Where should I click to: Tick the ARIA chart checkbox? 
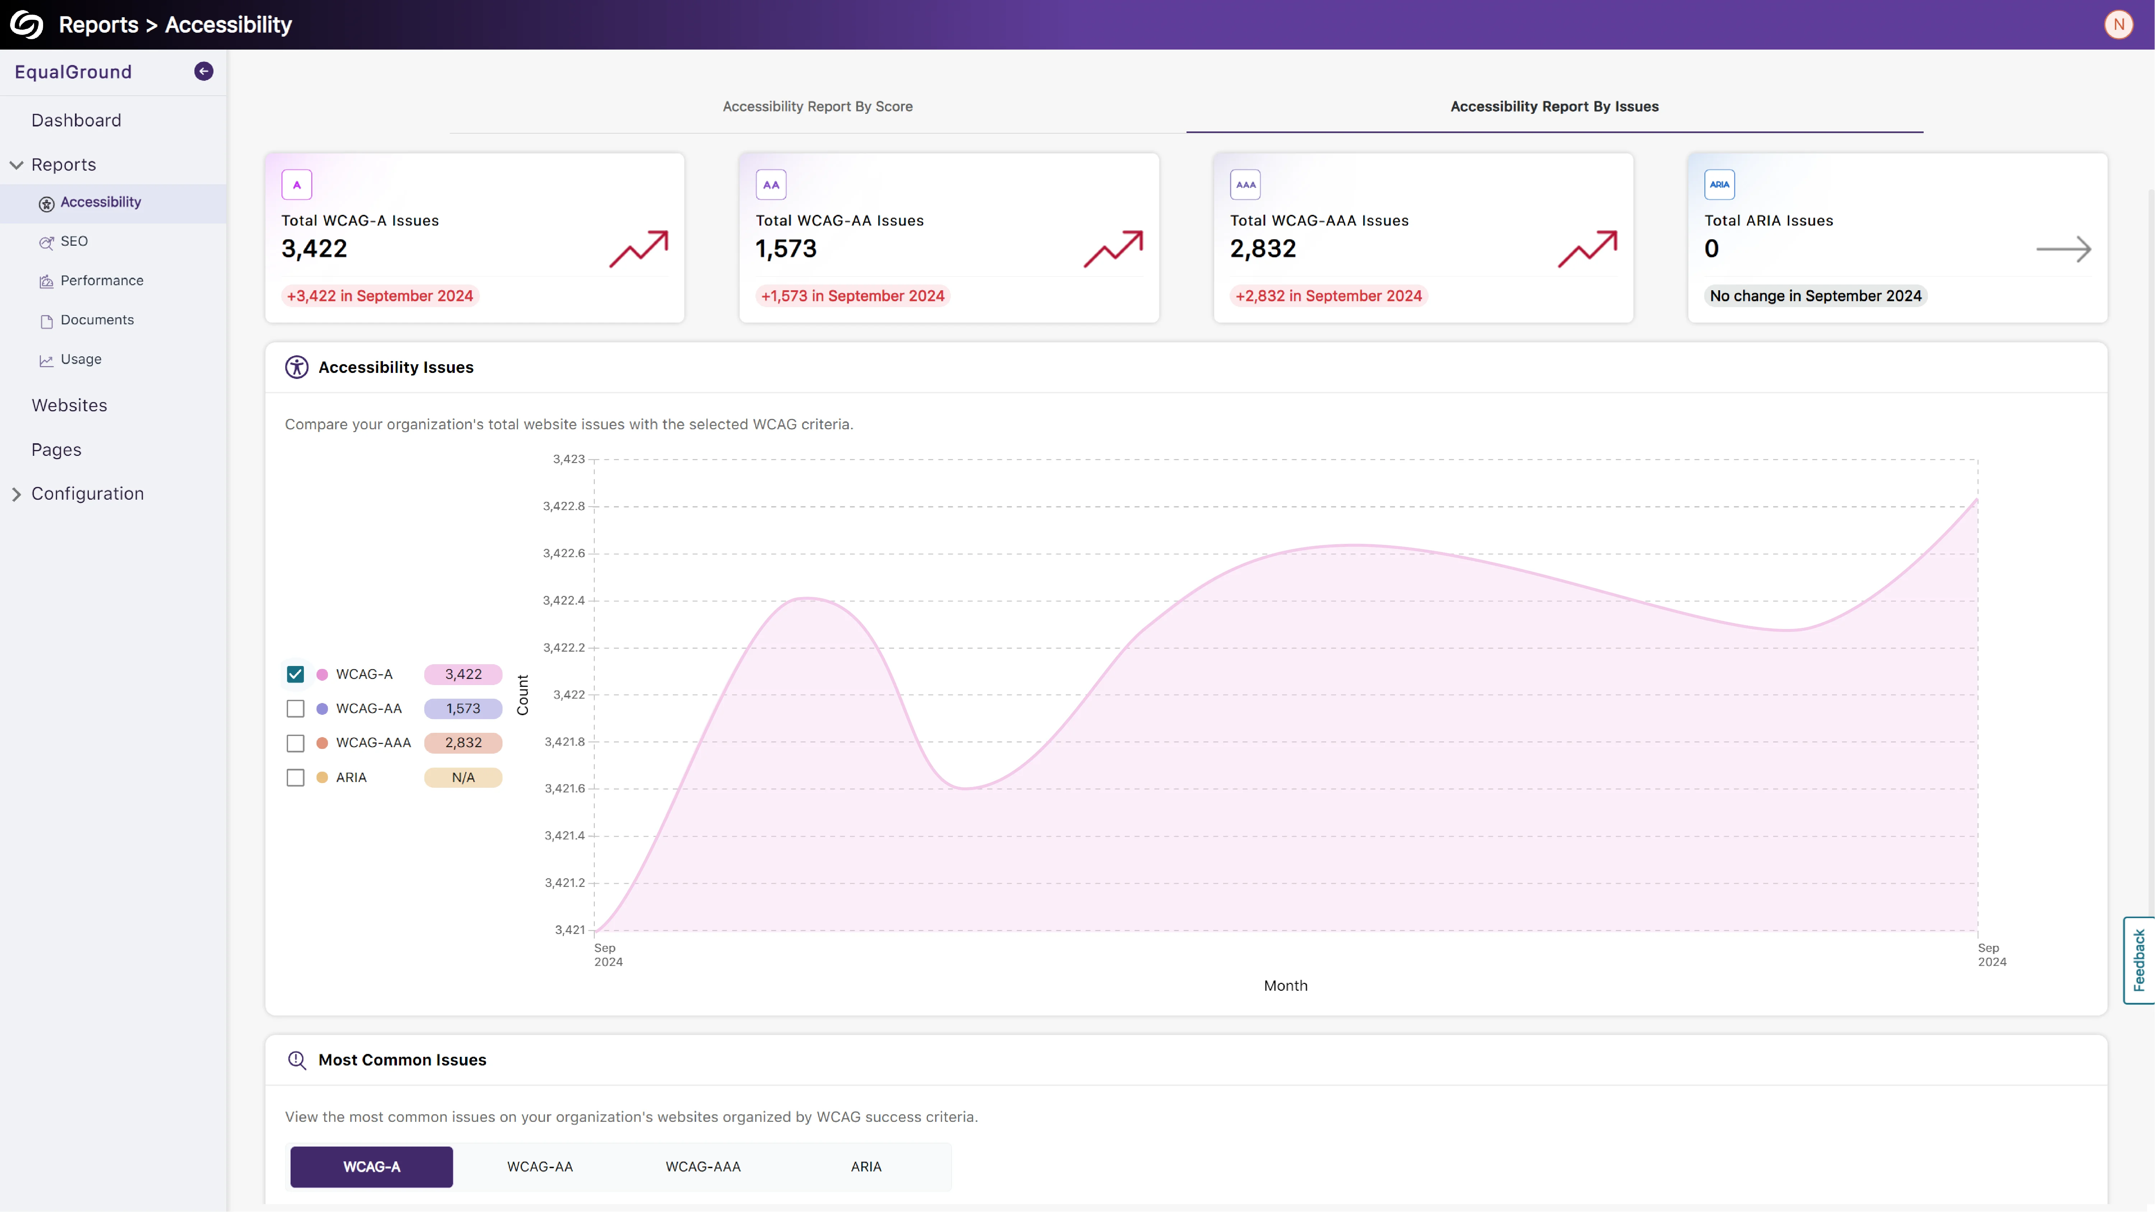point(295,778)
